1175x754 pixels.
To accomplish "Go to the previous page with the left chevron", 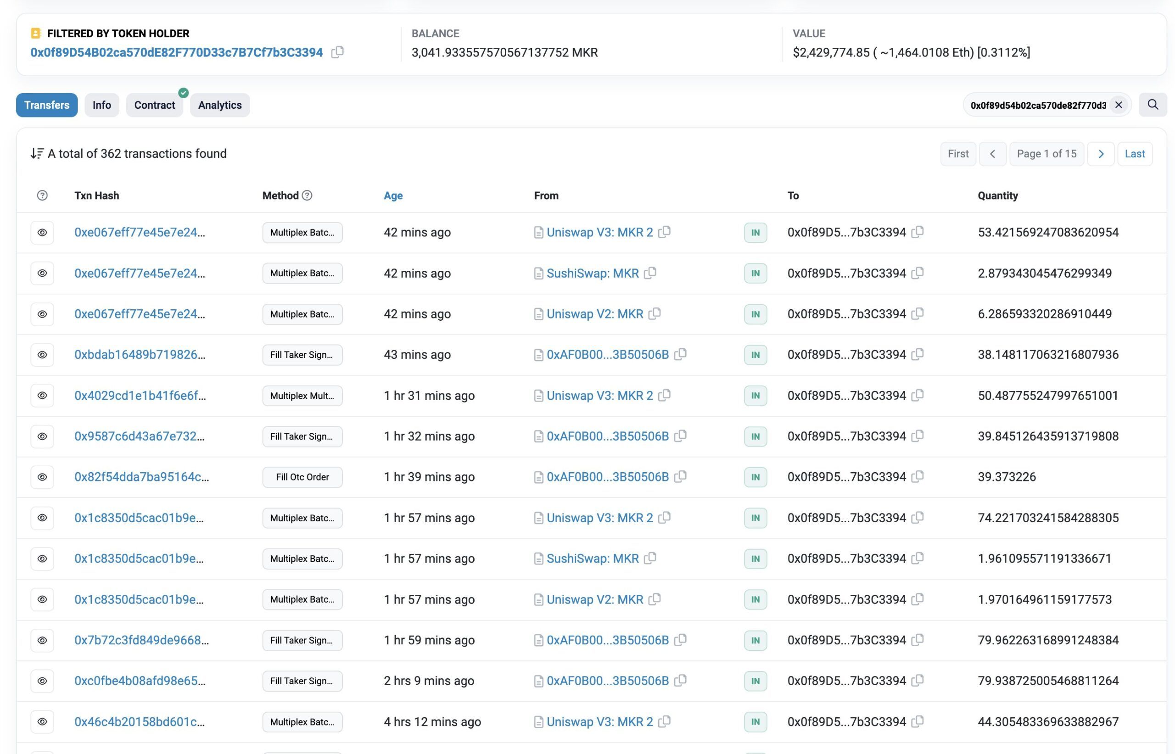I will (x=992, y=154).
